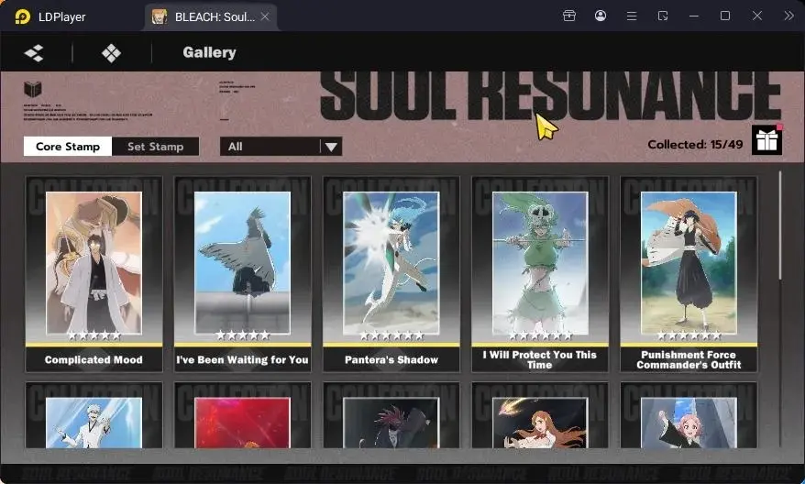The width and height of the screenshot is (805, 484).
Task: Click the Complicated Mood label
Action: click(94, 360)
